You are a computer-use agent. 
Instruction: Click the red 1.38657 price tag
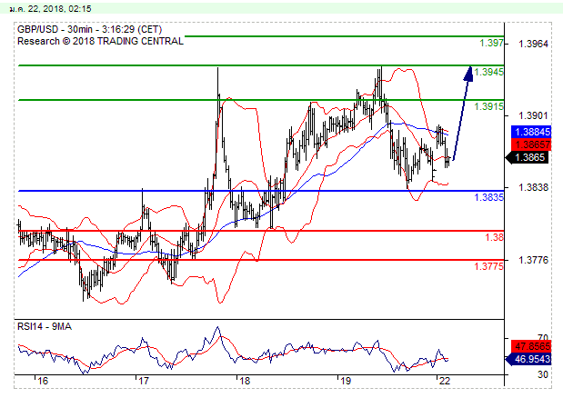pyautogui.click(x=531, y=144)
